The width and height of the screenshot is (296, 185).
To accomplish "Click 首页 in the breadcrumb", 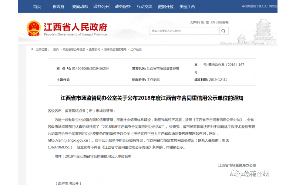I will [x=56, y=50].
